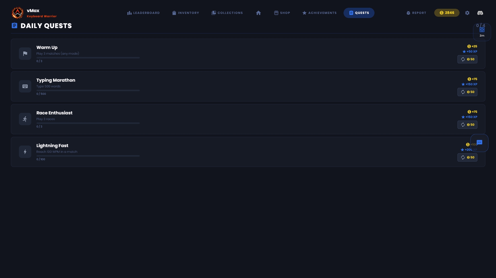The width and height of the screenshot is (496, 278).
Task: Click the Race Enthusiast runner icon
Action: [25, 119]
